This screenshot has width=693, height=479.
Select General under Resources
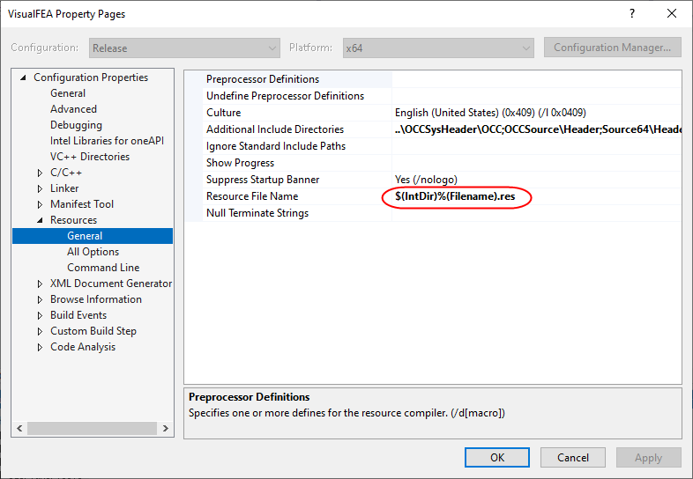point(93,236)
